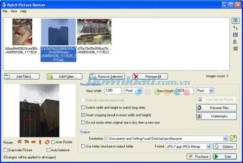243x163 pixels.
Task: Flip image vertically using the up-down arrow icon
Action: coord(40,142)
